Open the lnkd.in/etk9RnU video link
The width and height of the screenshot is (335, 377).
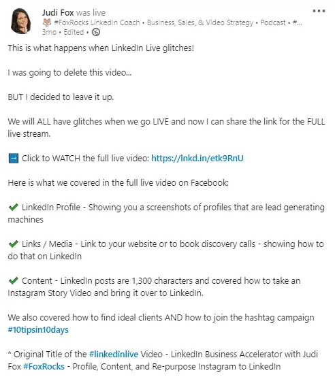click(x=197, y=158)
